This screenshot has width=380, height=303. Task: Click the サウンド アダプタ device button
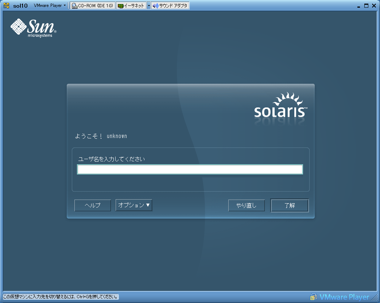170,5
